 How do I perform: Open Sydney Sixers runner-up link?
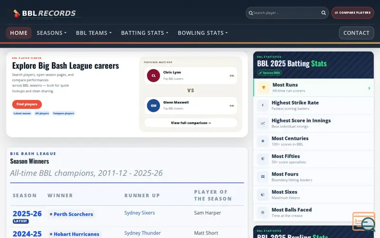click(140, 213)
